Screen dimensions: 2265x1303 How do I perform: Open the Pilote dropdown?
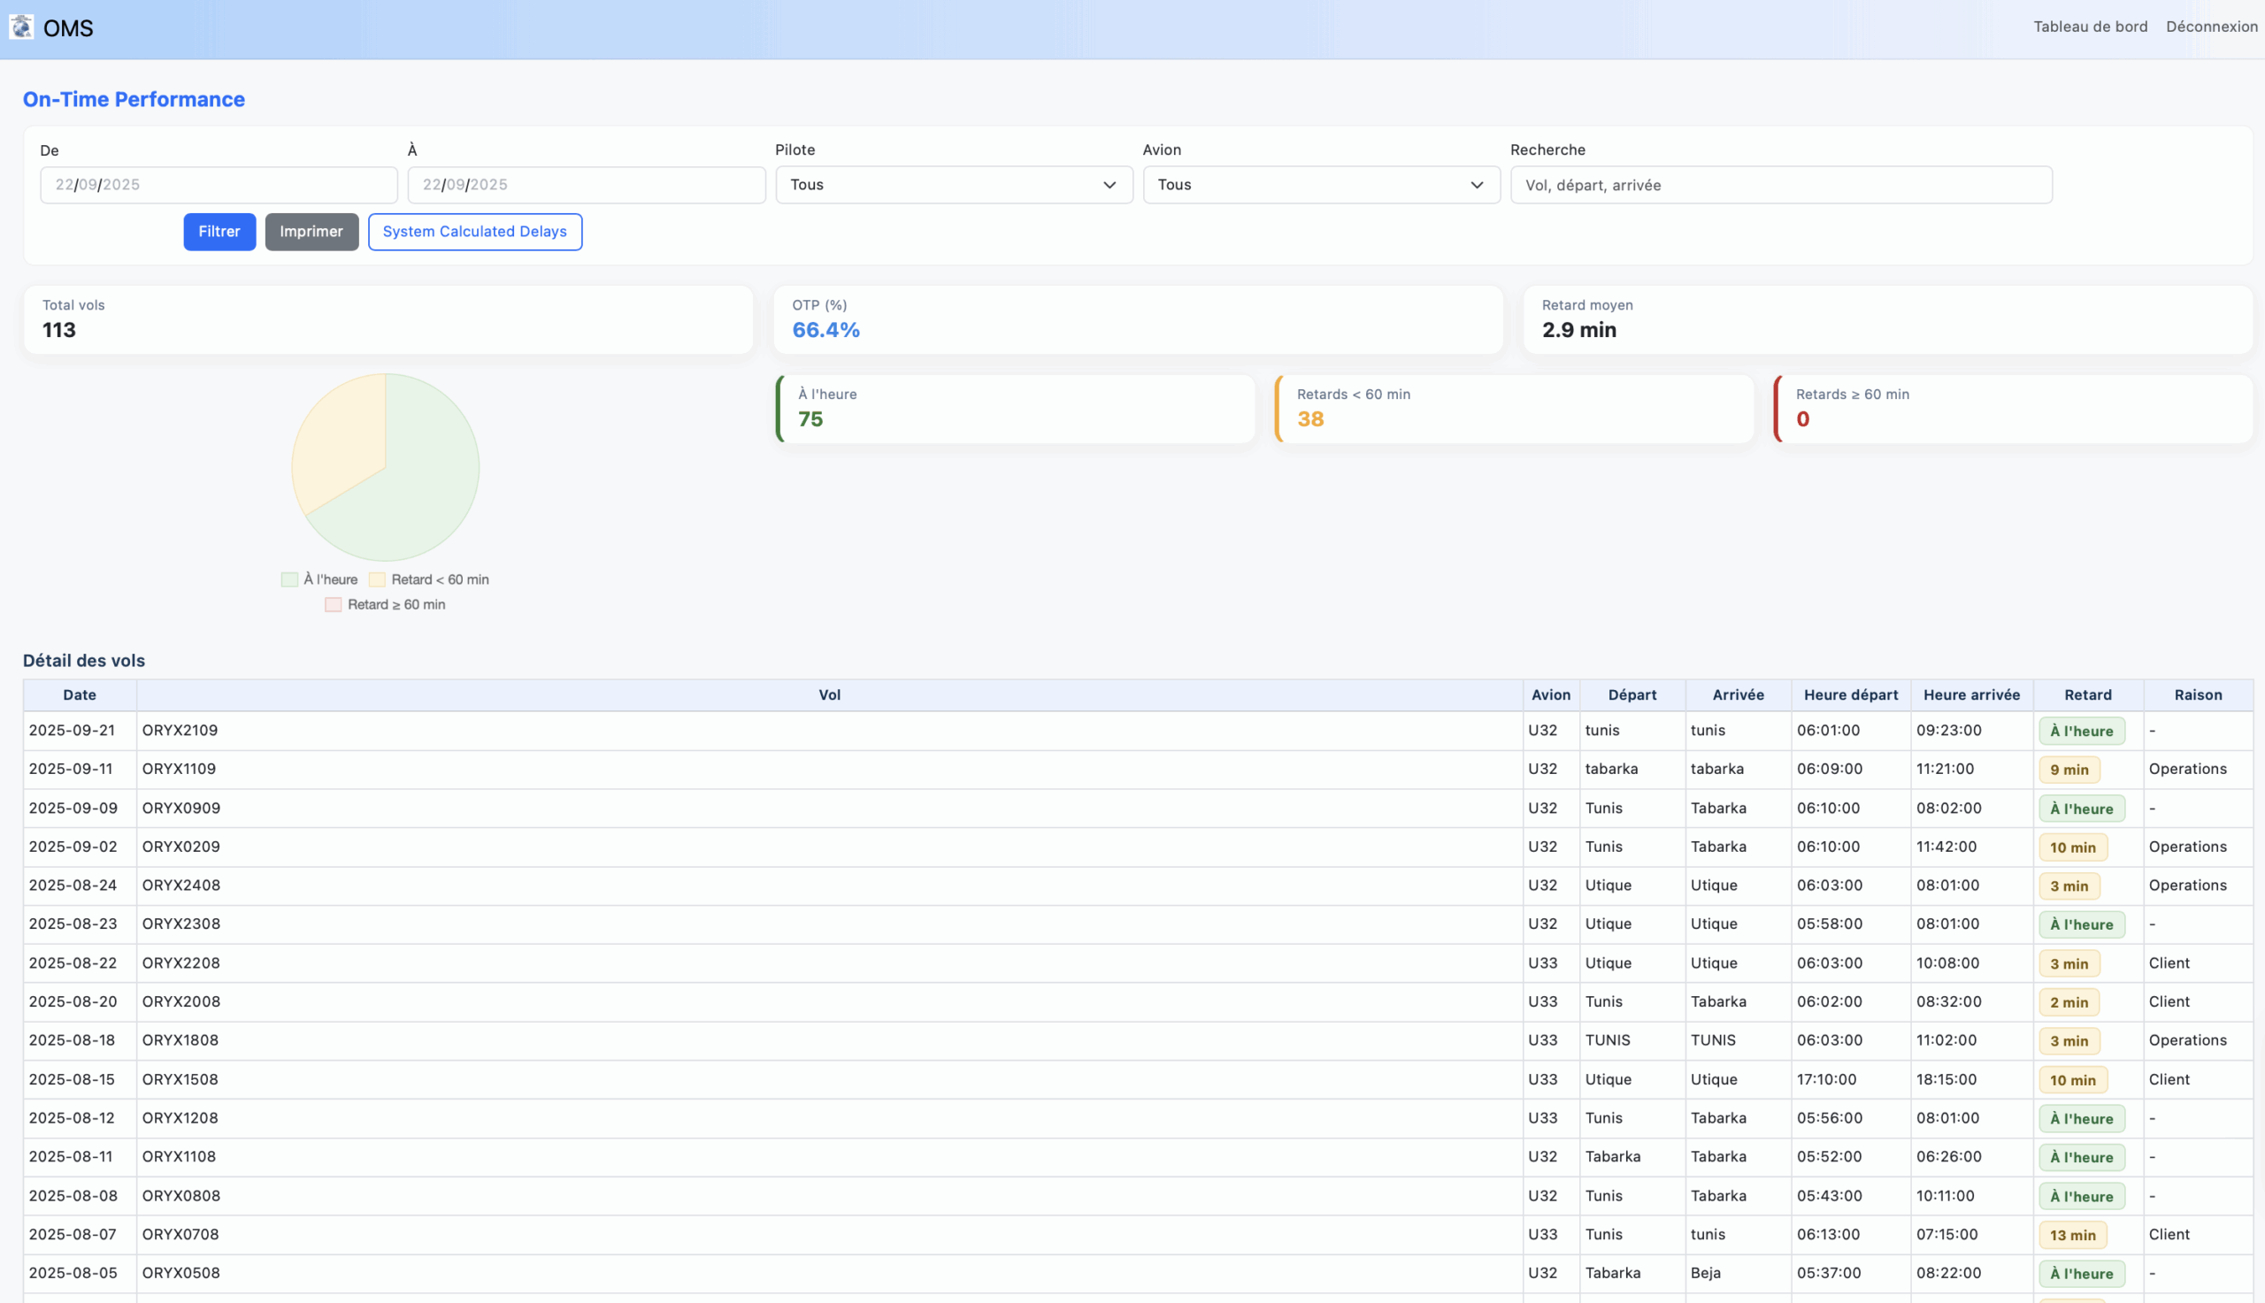(x=953, y=185)
